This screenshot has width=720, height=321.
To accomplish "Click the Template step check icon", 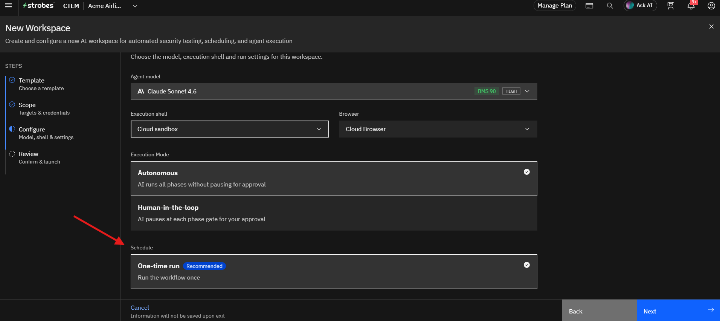I will (12, 80).
